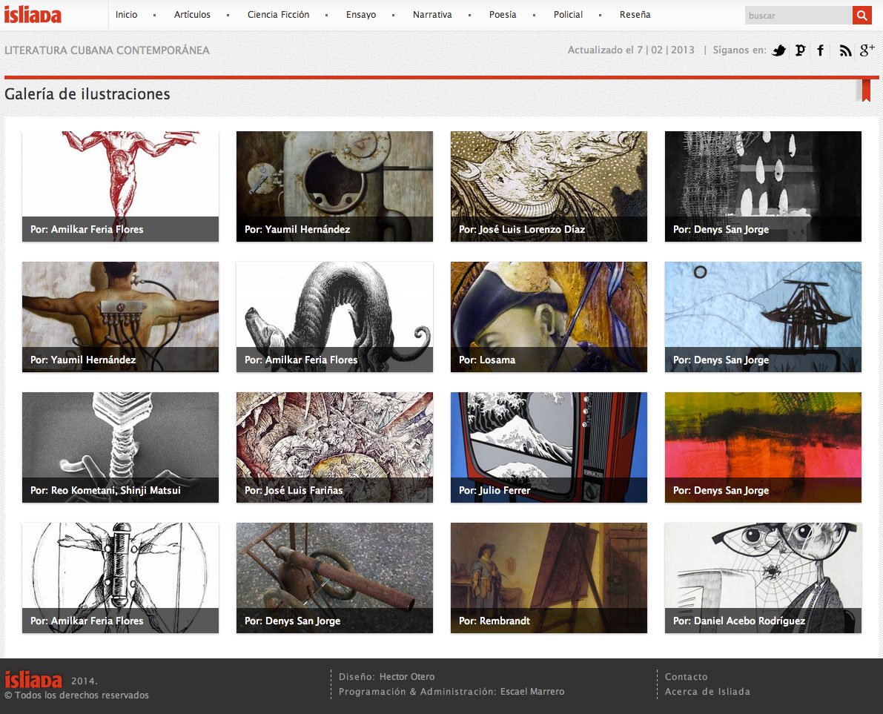Follow the Contacto footer link

pyautogui.click(x=686, y=677)
